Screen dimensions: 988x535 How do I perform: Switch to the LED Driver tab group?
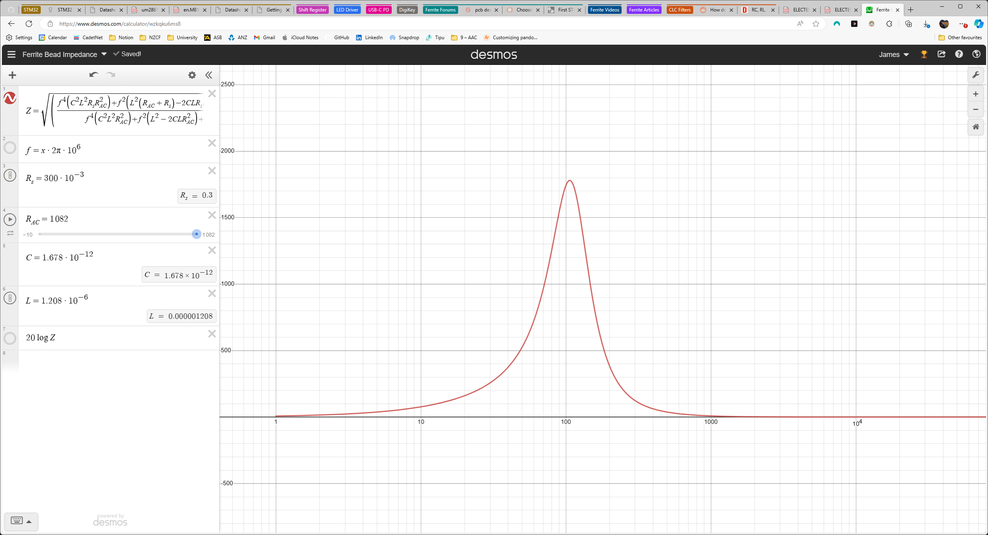[x=347, y=10]
